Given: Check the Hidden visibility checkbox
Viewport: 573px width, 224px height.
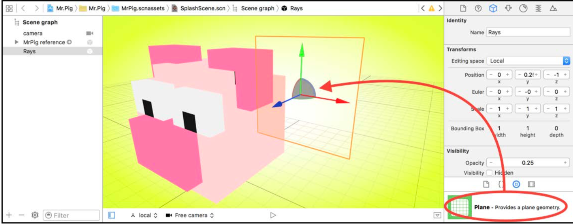Looking at the screenshot, I should click(490, 173).
